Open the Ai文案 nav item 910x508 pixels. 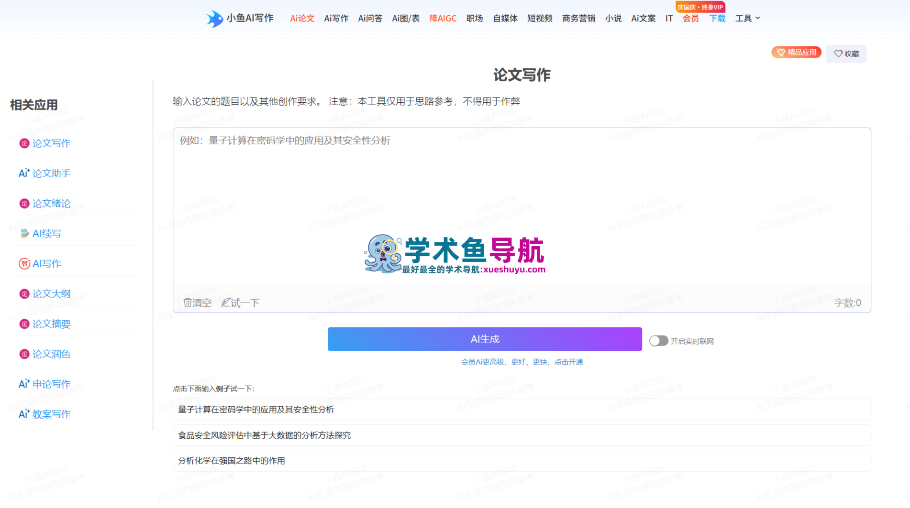[x=644, y=19]
